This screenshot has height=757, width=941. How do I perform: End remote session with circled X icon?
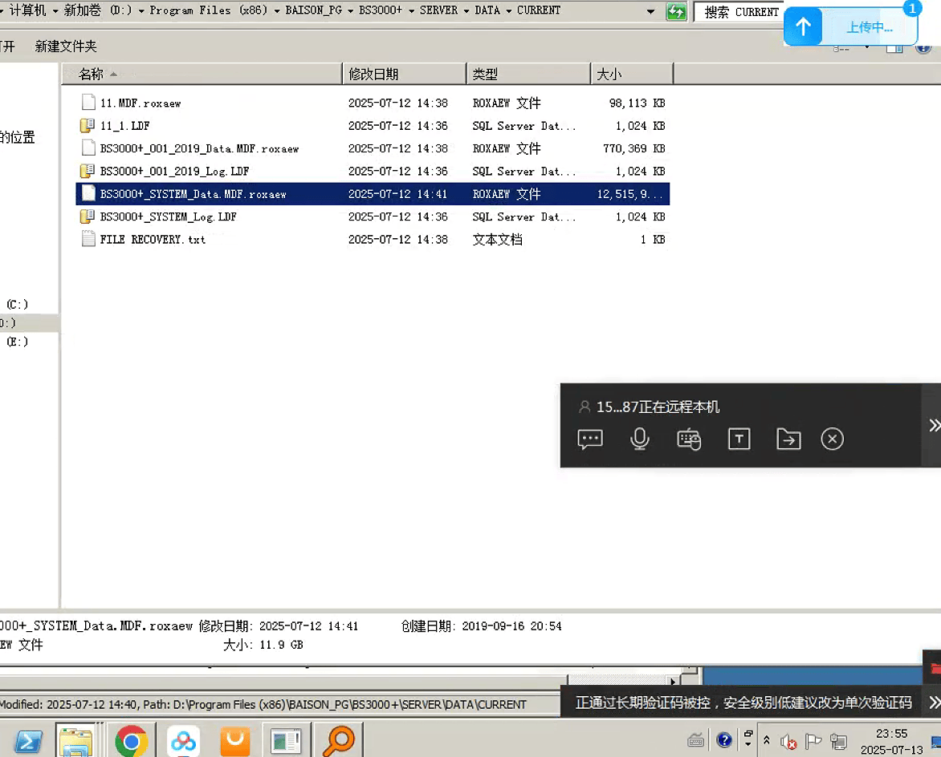click(832, 439)
